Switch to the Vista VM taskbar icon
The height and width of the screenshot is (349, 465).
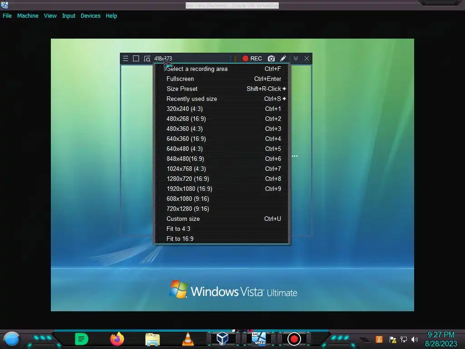click(258, 339)
